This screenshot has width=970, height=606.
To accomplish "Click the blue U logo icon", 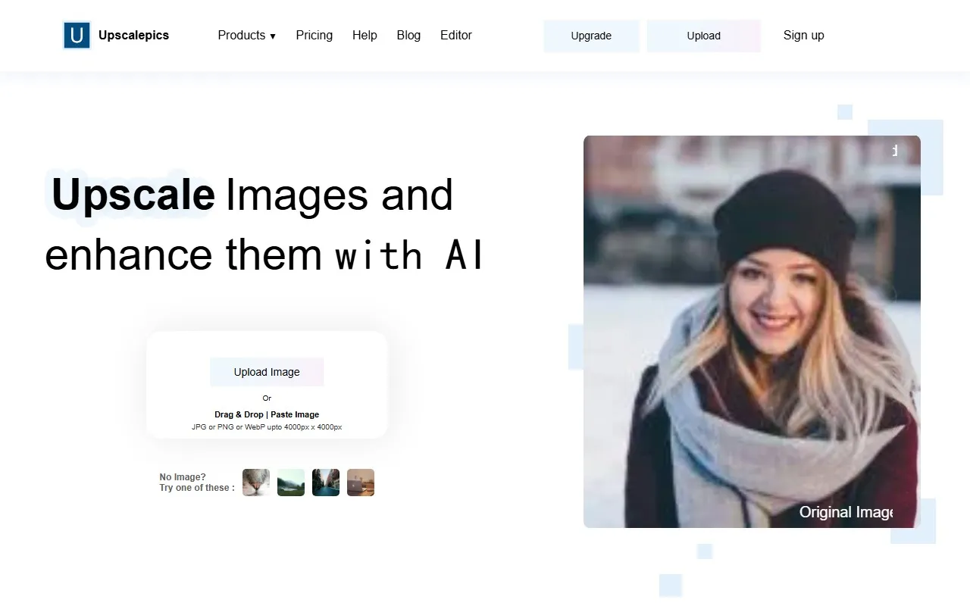I will click(77, 36).
